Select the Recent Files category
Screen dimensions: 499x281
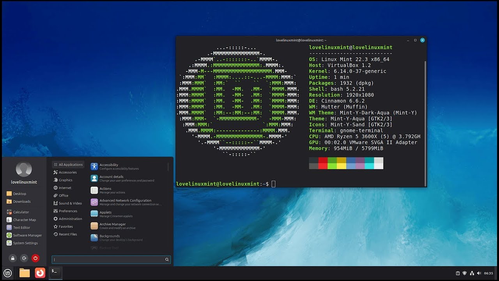pos(68,234)
